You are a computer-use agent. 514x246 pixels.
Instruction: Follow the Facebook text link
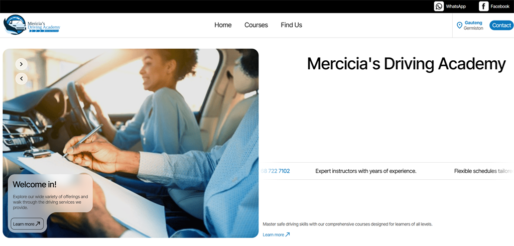click(x=500, y=6)
